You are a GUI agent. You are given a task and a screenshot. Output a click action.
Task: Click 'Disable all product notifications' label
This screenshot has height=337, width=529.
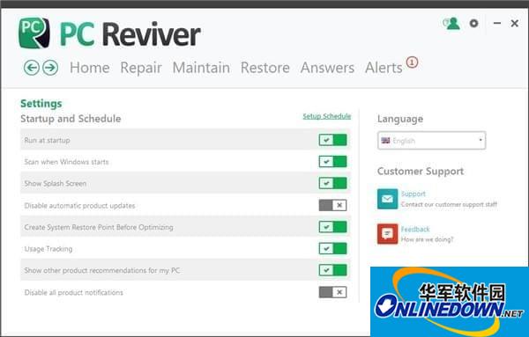73,292
